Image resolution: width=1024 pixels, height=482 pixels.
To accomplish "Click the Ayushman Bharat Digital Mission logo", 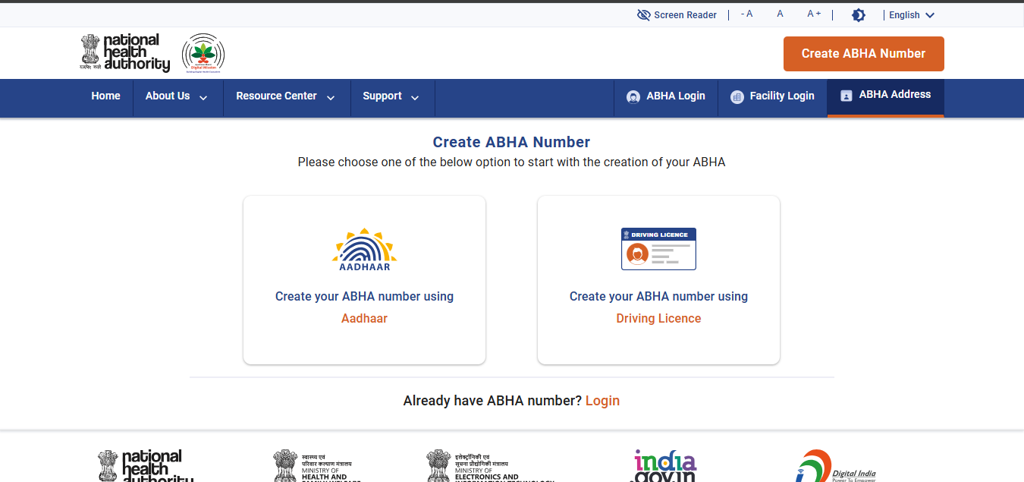I will click(203, 52).
